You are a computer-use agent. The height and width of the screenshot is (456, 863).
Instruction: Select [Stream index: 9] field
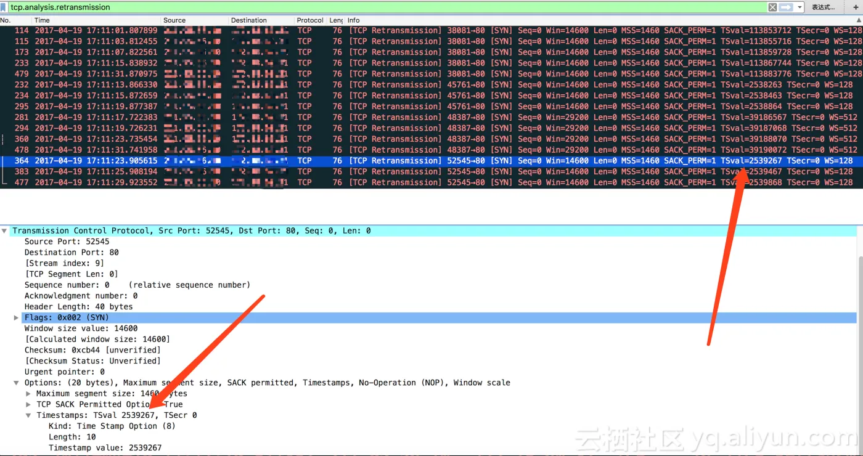64,263
